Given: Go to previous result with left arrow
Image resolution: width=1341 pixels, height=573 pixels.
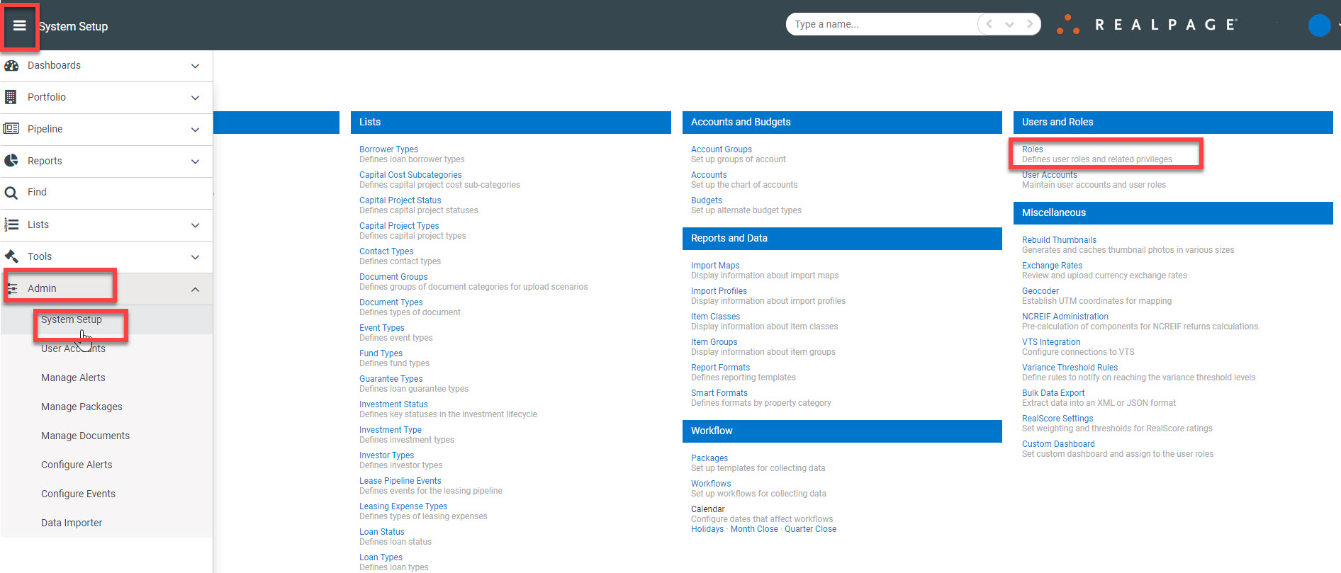Looking at the screenshot, I should point(989,24).
